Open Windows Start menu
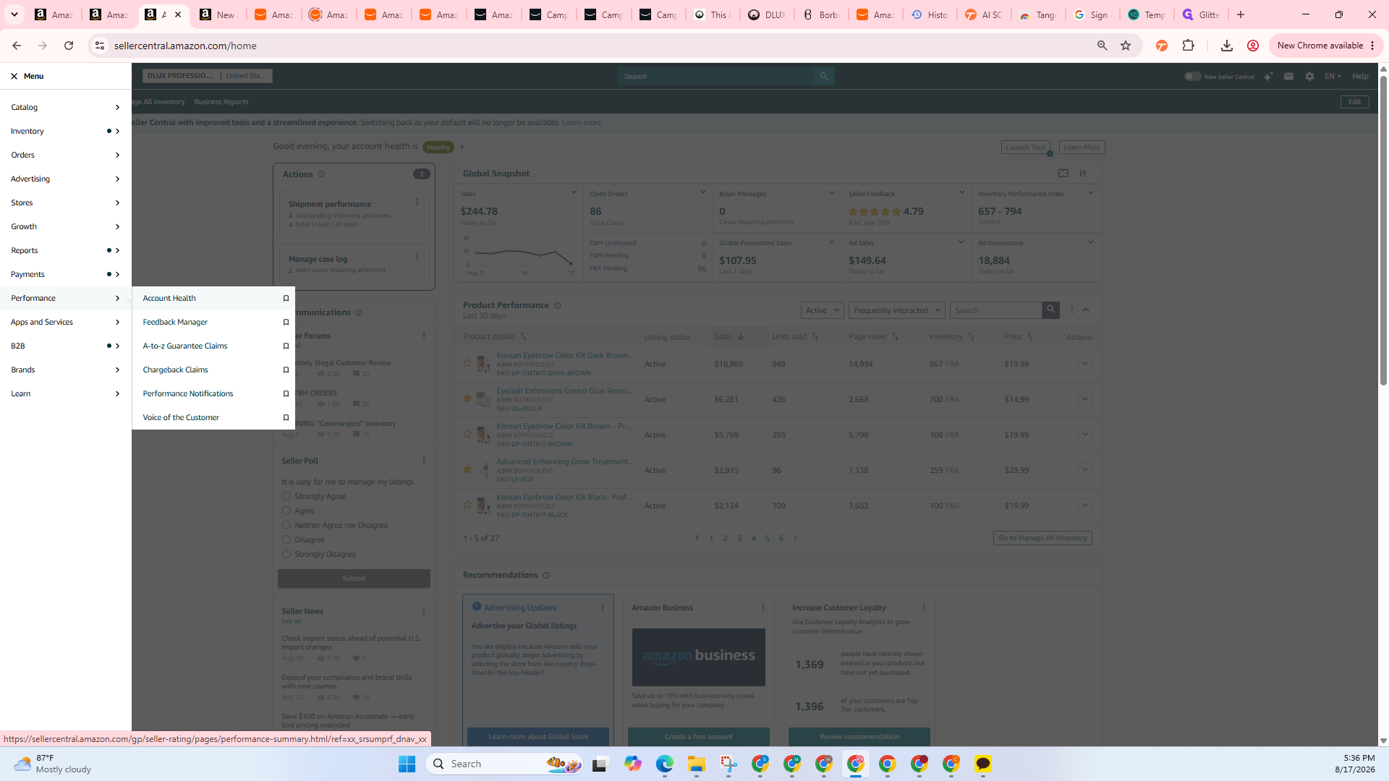Viewport: 1389px width, 781px height. point(407,764)
